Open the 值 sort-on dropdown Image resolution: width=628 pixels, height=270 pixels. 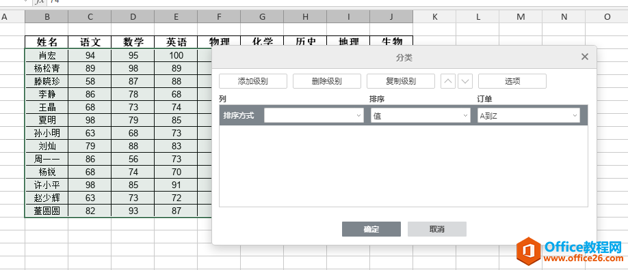421,116
